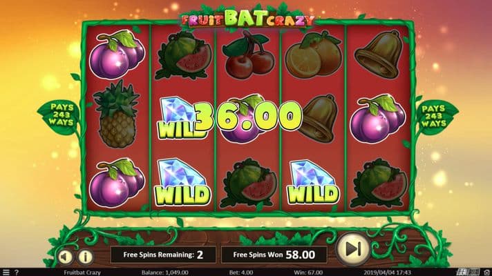Click the home icon in status bar
This screenshot has height=276, width=492.
(487, 273)
